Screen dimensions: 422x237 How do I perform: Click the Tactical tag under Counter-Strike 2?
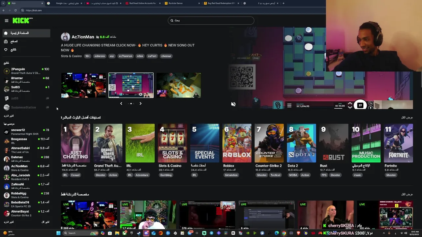(275, 175)
